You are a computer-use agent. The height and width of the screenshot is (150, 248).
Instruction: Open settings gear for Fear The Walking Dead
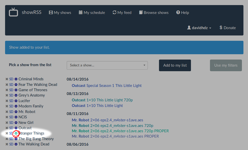tap(16, 85)
